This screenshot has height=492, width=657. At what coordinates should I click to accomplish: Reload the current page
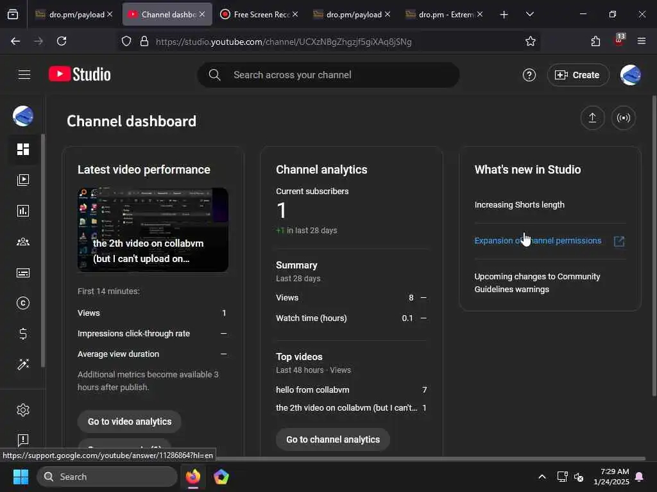point(62,41)
